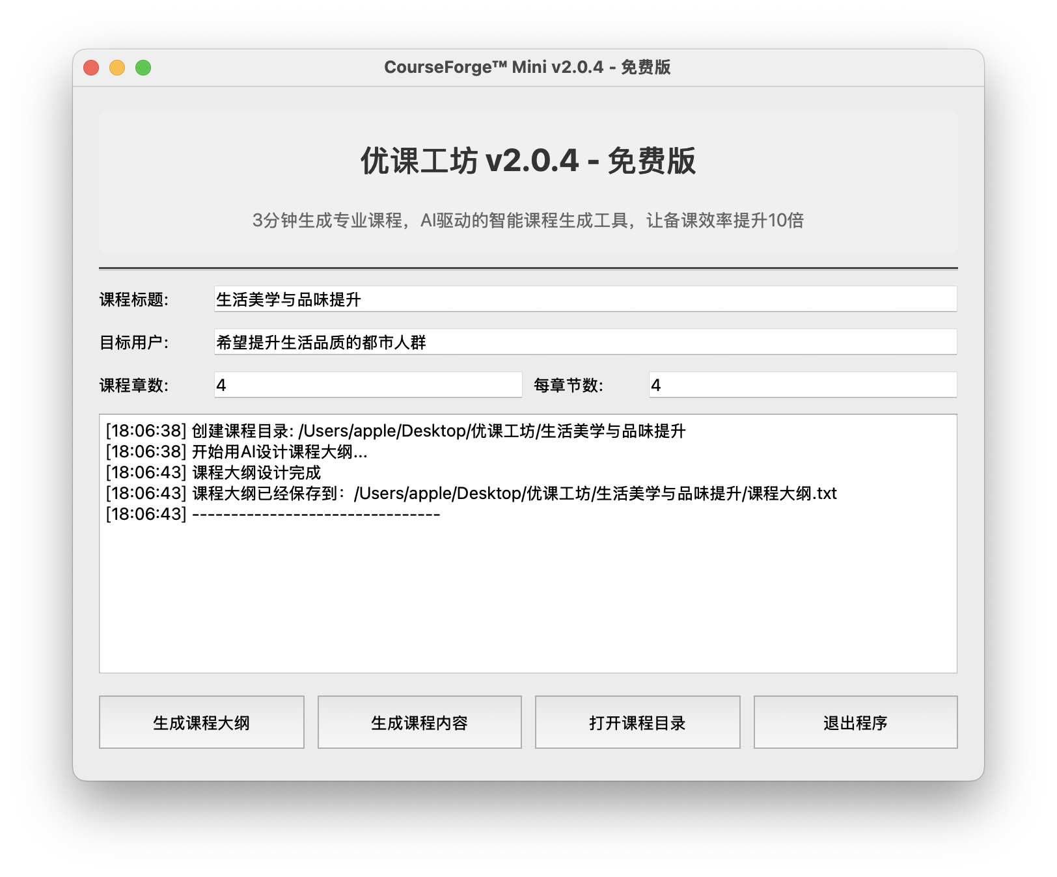Select log line 创建课程目录
This screenshot has height=877, width=1057.
point(396,431)
